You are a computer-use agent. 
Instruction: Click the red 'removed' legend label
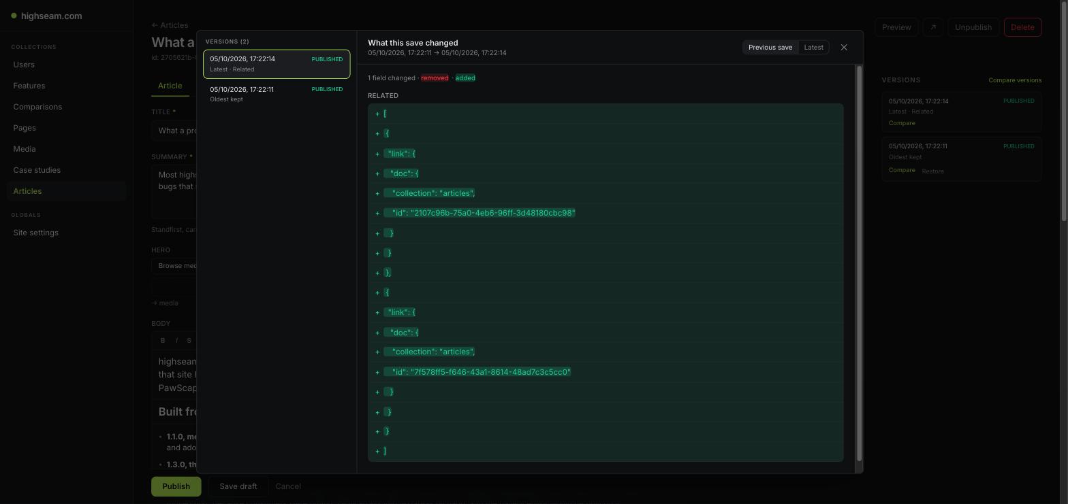coord(435,78)
